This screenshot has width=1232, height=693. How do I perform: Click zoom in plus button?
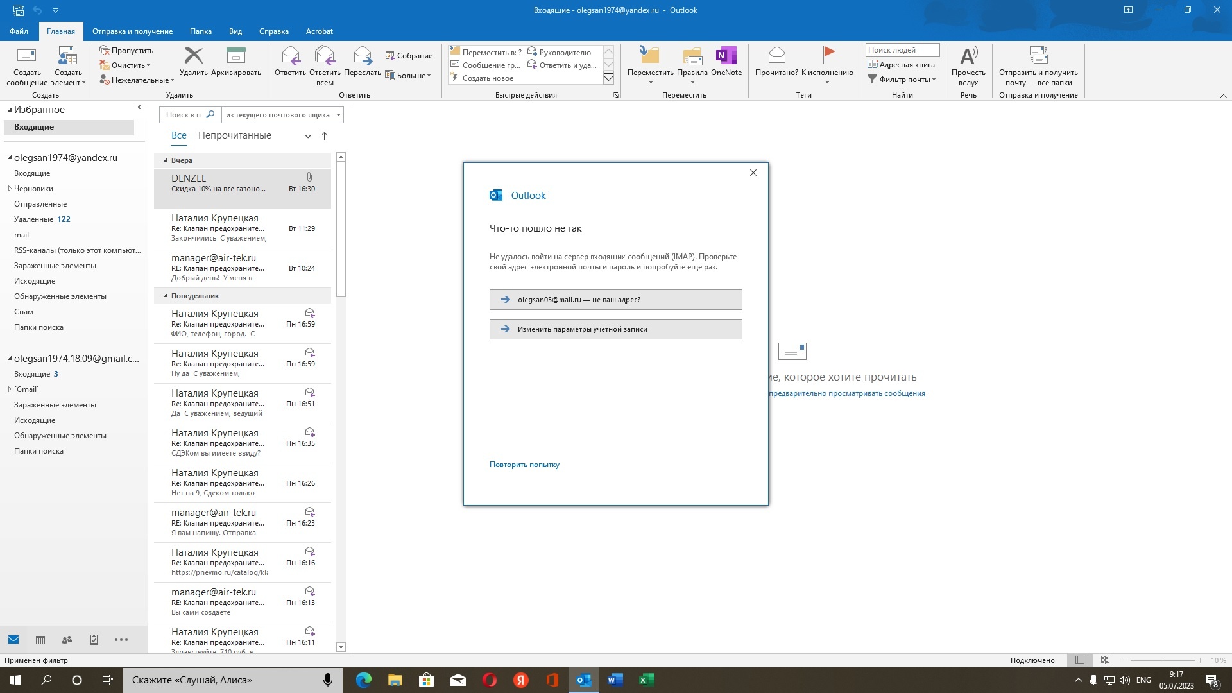(x=1200, y=660)
